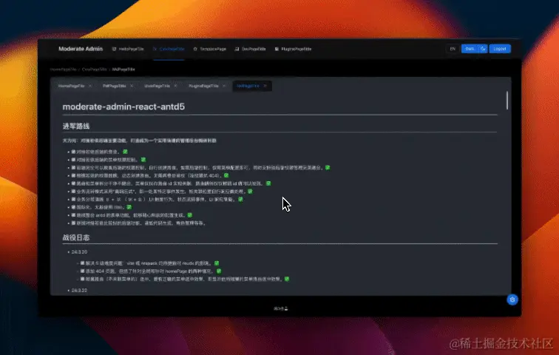Toggle the checkbox on the vite/rspack redux line
This screenshot has width=559, height=355.
82,263
